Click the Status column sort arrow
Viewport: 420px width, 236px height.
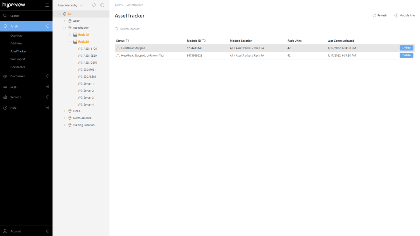click(x=127, y=41)
